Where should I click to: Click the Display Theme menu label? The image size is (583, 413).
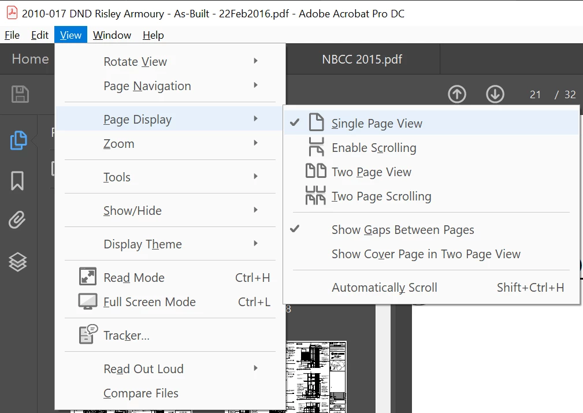[142, 244]
